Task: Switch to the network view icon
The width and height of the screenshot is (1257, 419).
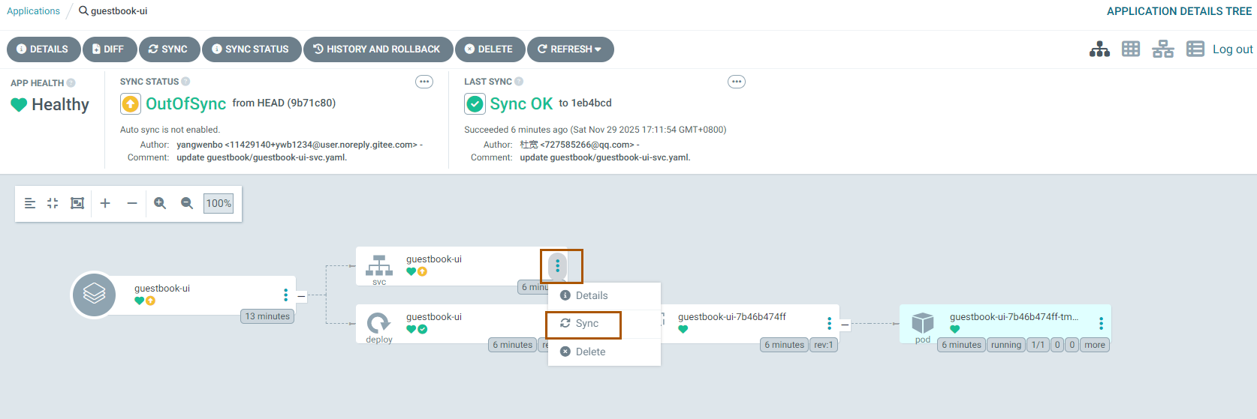Action: coord(1162,49)
